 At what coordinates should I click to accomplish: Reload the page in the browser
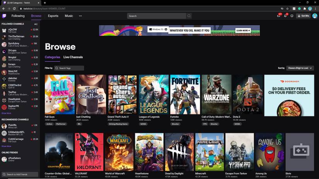[14, 8]
